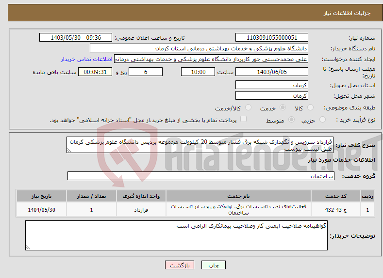Click the deadline date field 1403/06/05
Viewport: 383px width, 278px height.
point(272,72)
